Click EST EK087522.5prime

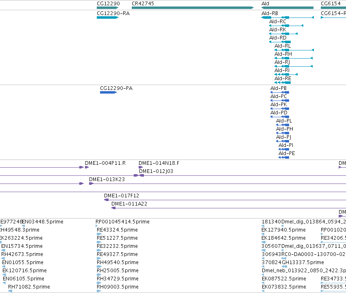point(263,283)
